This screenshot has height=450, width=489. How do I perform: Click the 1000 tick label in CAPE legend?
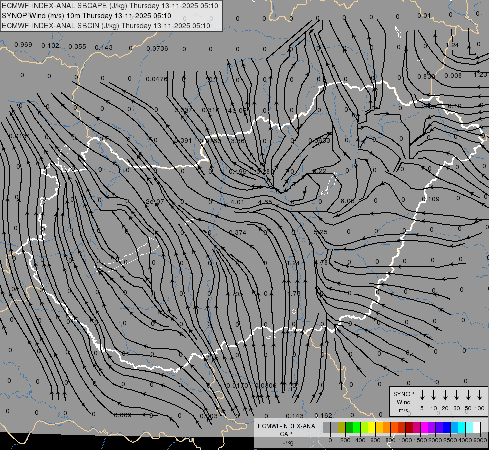(x=405, y=440)
